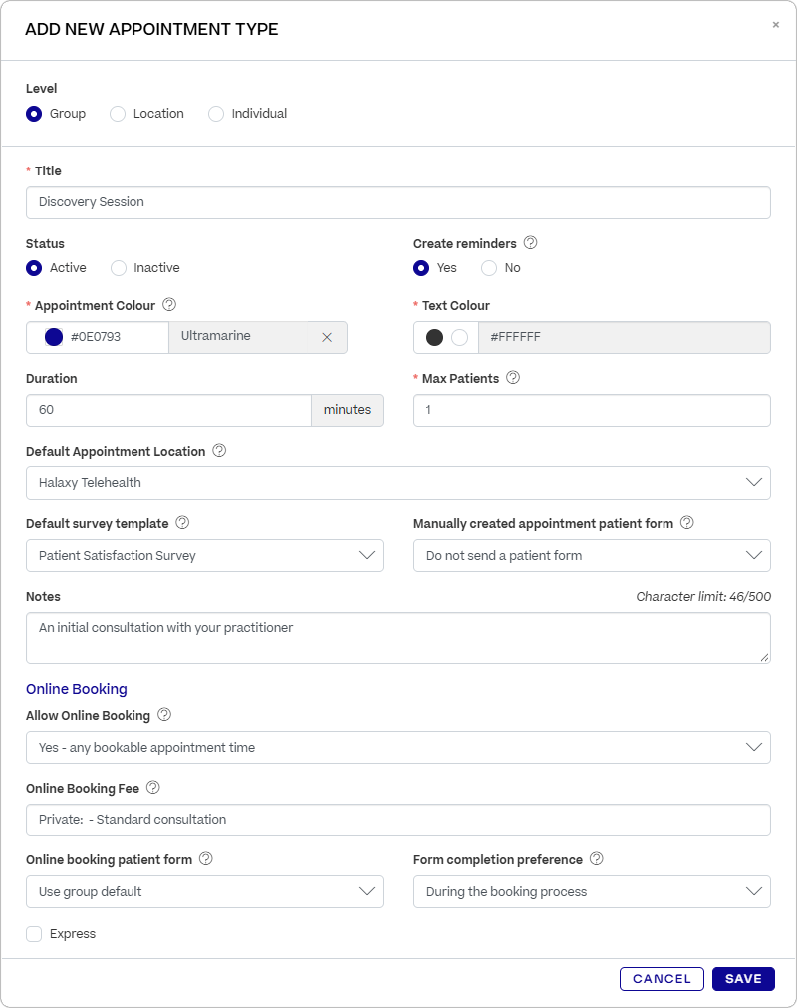The height and width of the screenshot is (1008, 797).
Task: Click help icon for Default Appointment Location
Action: coord(219,450)
